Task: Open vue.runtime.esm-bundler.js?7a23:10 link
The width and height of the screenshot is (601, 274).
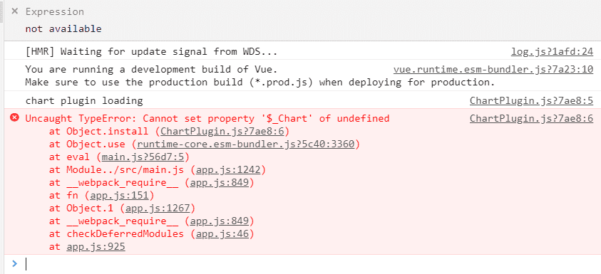Action: tap(493, 70)
